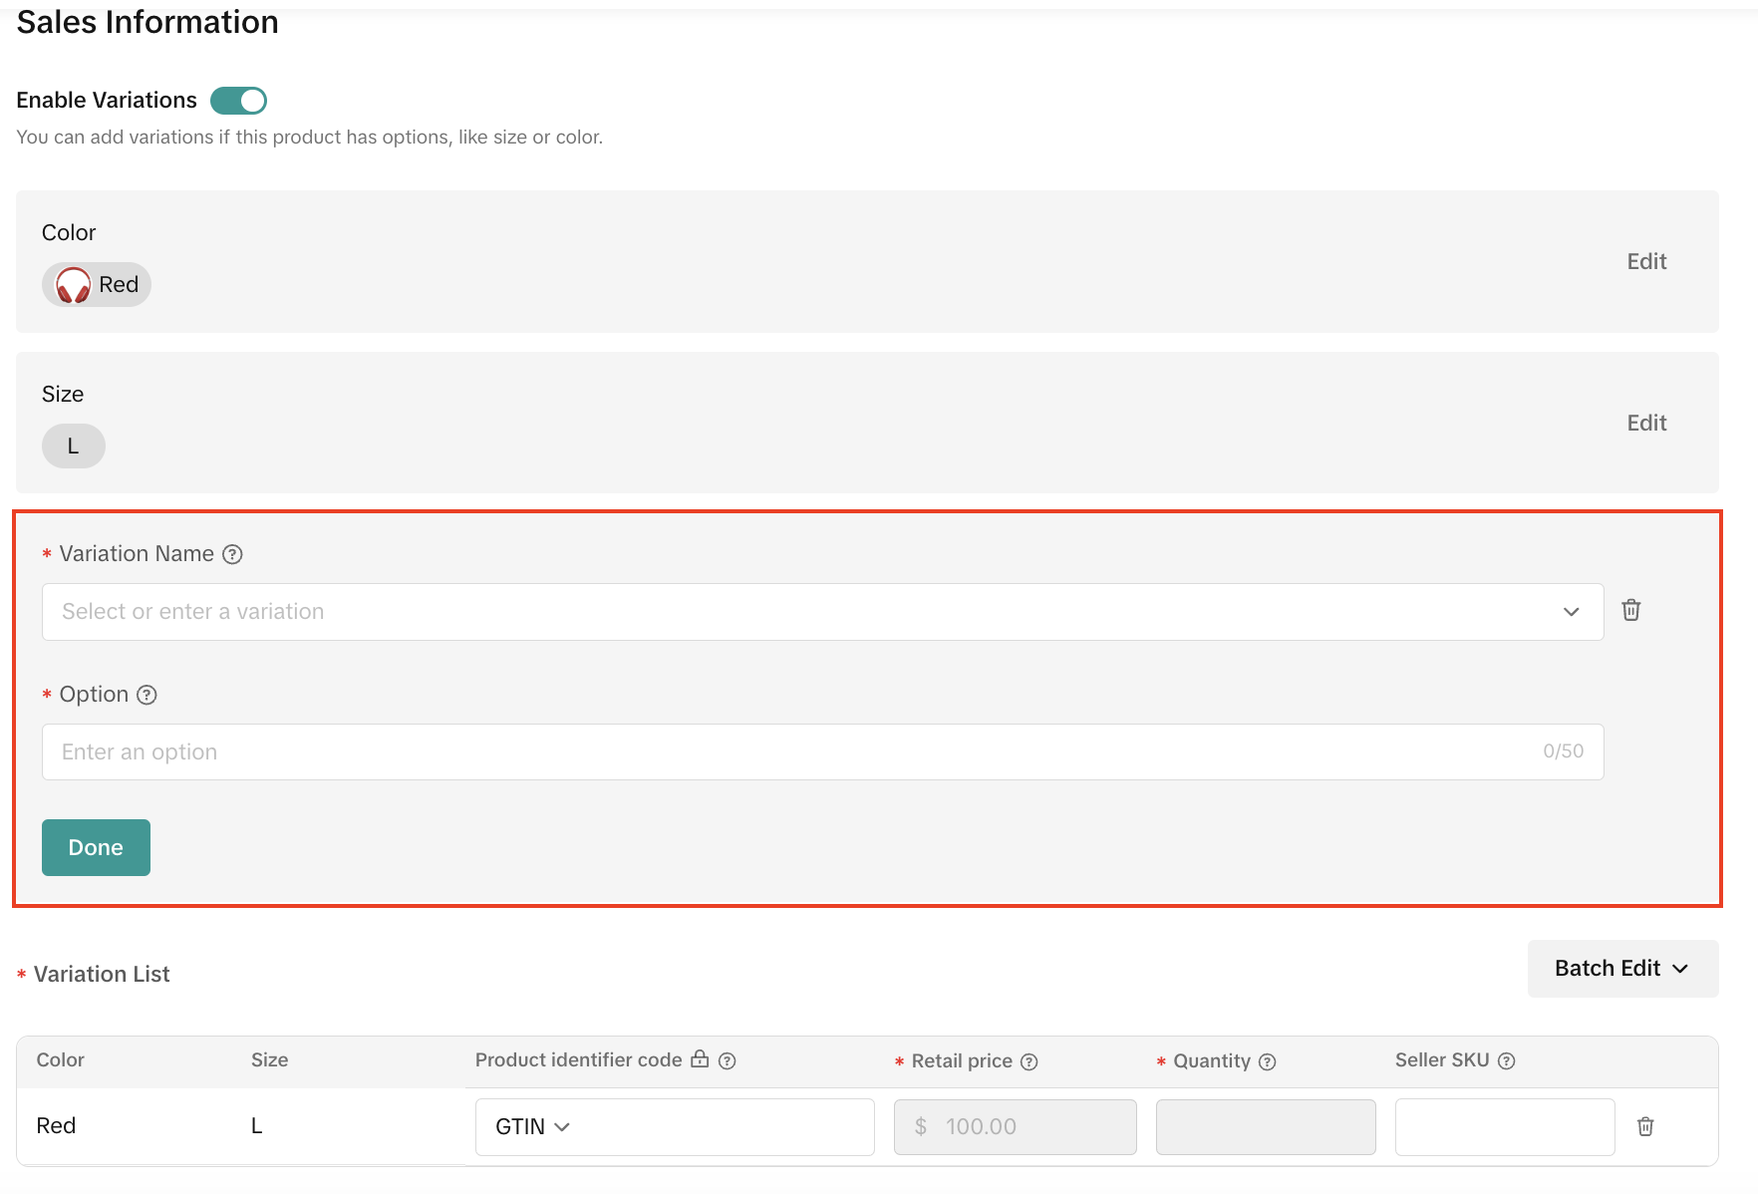1758x1194 pixels.
Task: Delete the Red L variation row
Action: (x=1645, y=1126)
